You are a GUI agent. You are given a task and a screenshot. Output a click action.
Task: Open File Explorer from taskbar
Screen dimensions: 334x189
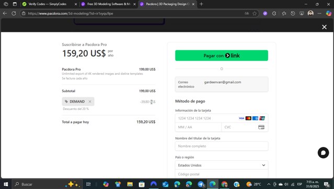click(x=130, y=184)
